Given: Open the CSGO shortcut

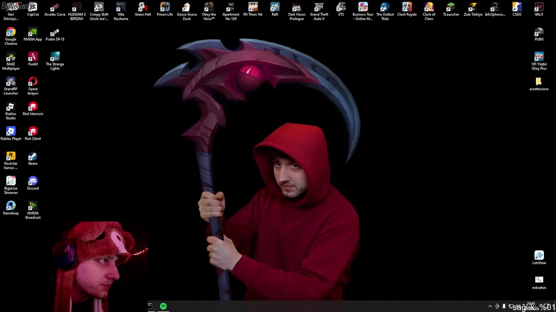Looking at the screenshot, I should [517, 10].
